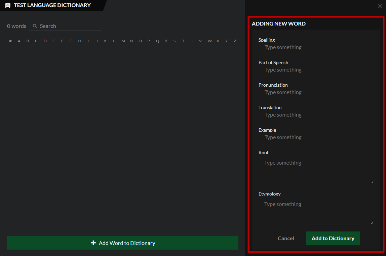Filter words by letter Y
The height and width of the screenshot is (256, 386).
tap(226, 41)
